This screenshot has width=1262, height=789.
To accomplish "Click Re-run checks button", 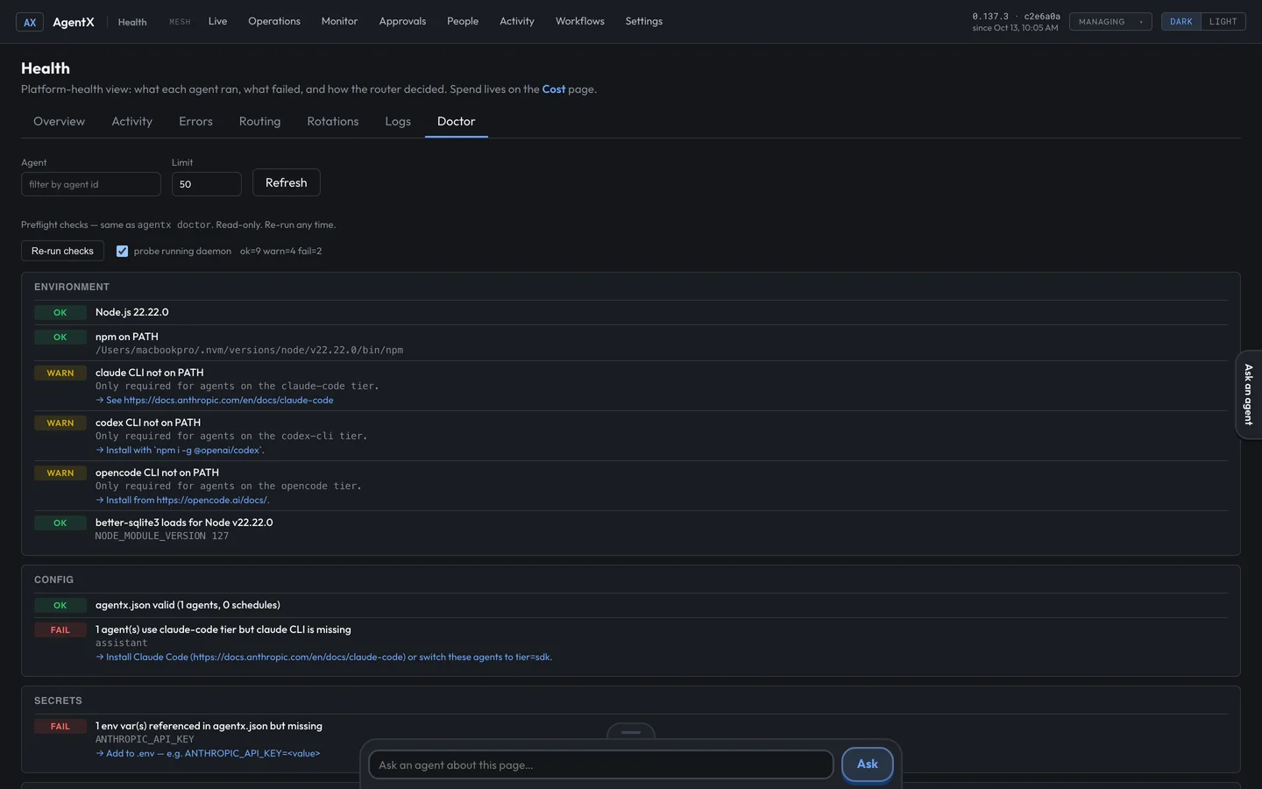I will tap(62, 251).
